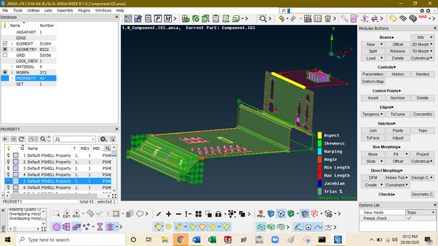Toggle visibility bulb of property 4

point(9,174)
